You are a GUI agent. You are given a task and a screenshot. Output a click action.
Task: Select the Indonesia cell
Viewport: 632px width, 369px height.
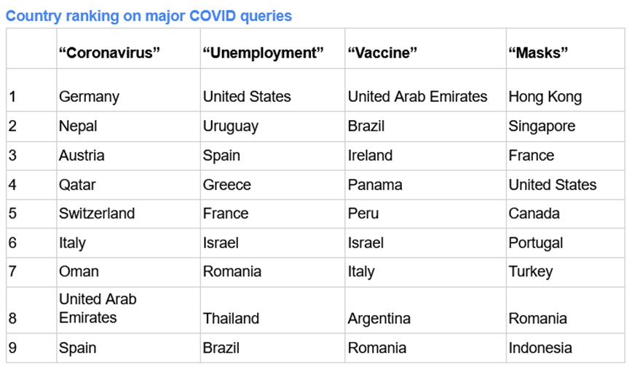pos(540,348)
